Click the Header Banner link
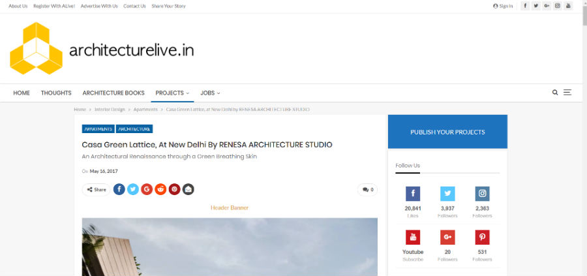 (x=230, y=207)
